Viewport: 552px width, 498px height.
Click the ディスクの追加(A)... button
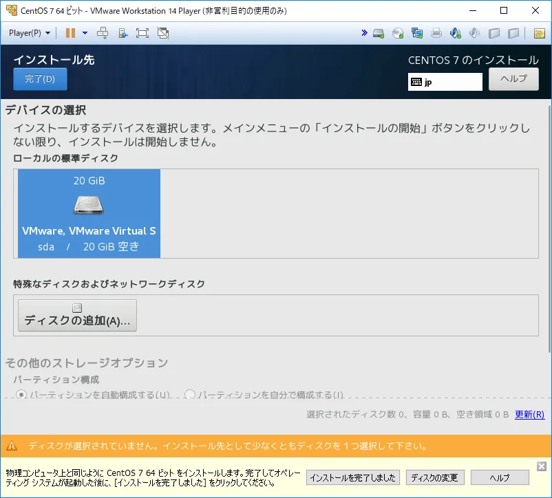click(x=78, y=316)
